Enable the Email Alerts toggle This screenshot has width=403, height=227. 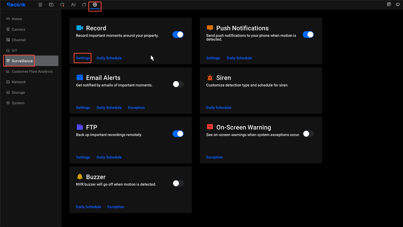point(178,84)
